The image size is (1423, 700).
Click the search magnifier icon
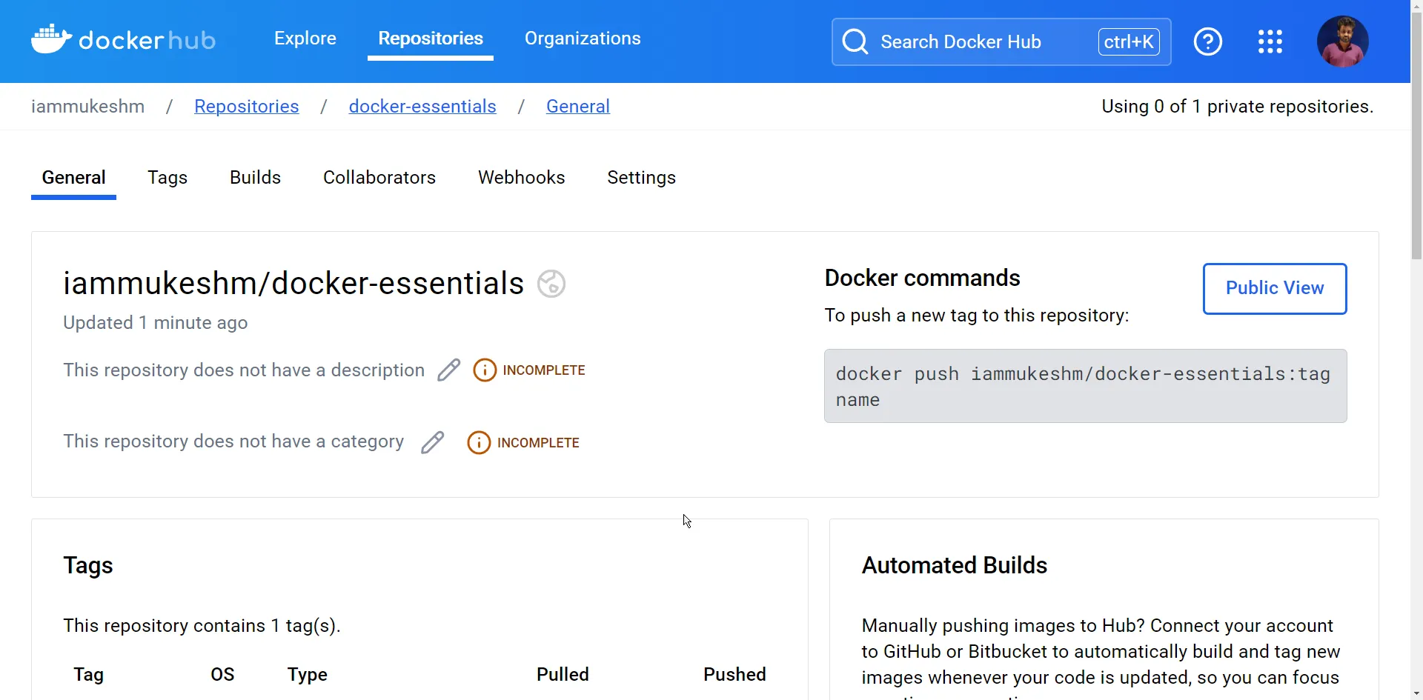pos(855,41)
